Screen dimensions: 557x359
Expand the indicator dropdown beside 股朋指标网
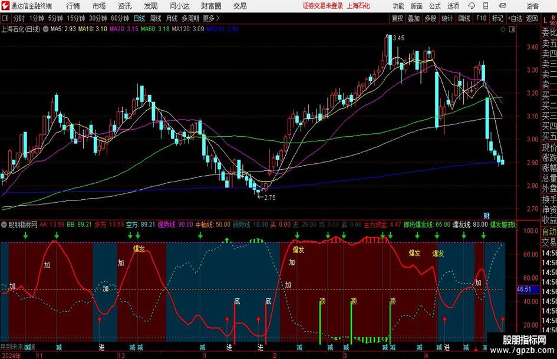point(4,225)
